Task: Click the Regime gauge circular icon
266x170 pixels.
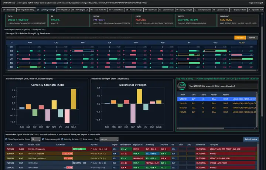Action: 182,86
